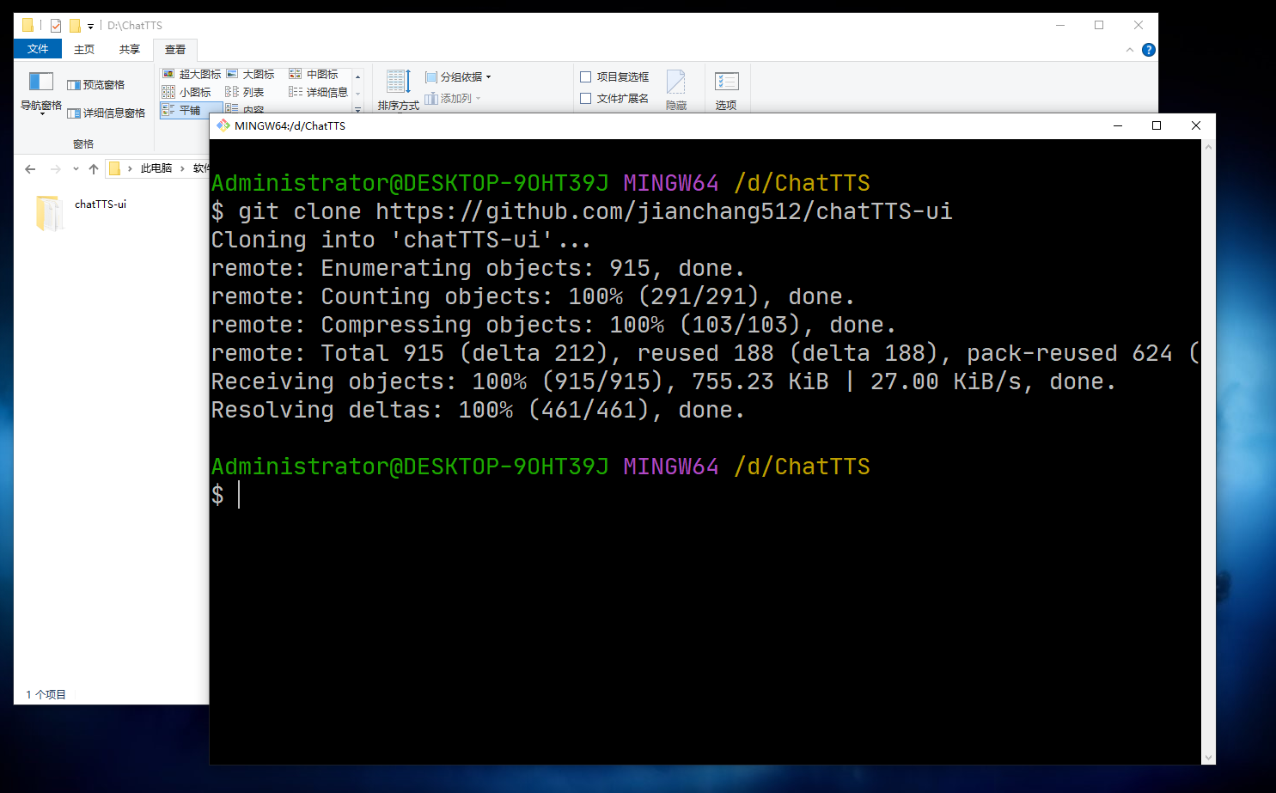Viewport: 1276px width, 793px height.
Task: Toggle the 详细信息窗格 details pane
Action: point(107,113)
